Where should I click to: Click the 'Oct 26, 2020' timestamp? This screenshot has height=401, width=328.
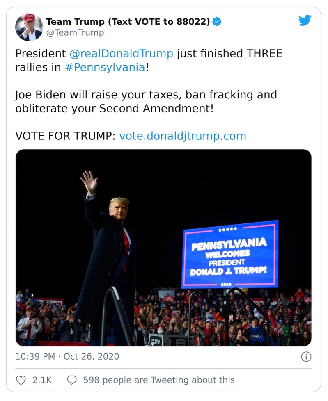(x=92, y=356)
